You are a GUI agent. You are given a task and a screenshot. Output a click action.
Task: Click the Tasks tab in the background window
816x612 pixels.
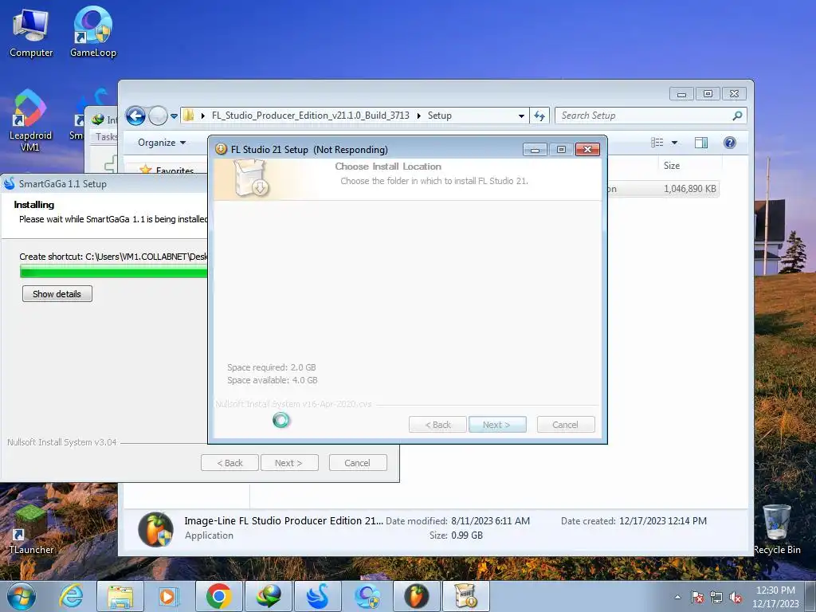(106, 137)
